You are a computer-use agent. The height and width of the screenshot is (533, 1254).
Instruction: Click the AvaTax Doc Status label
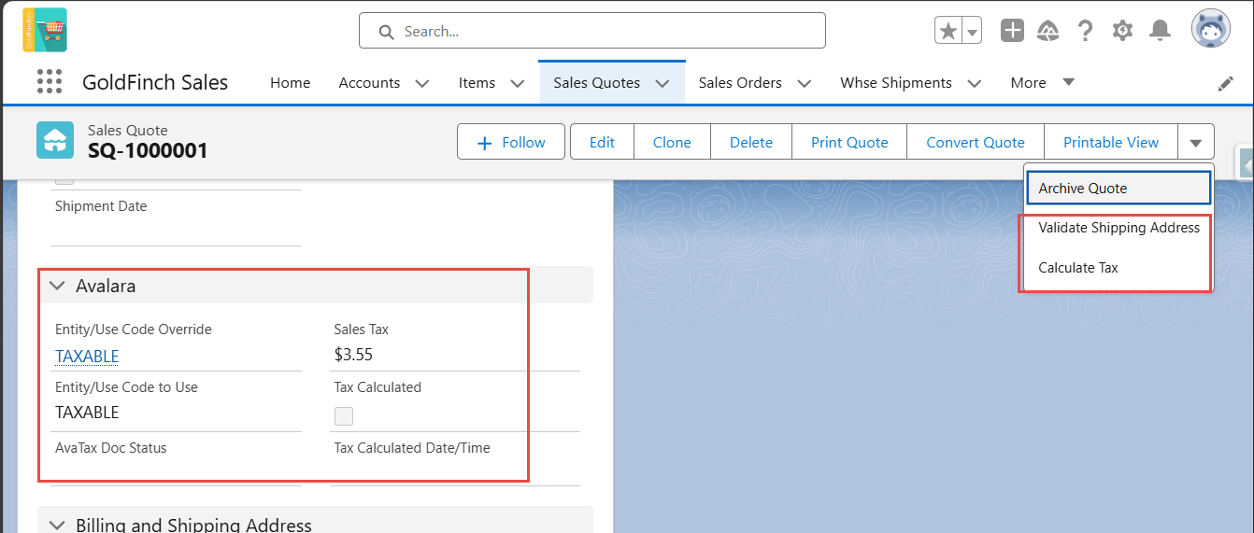111,448
